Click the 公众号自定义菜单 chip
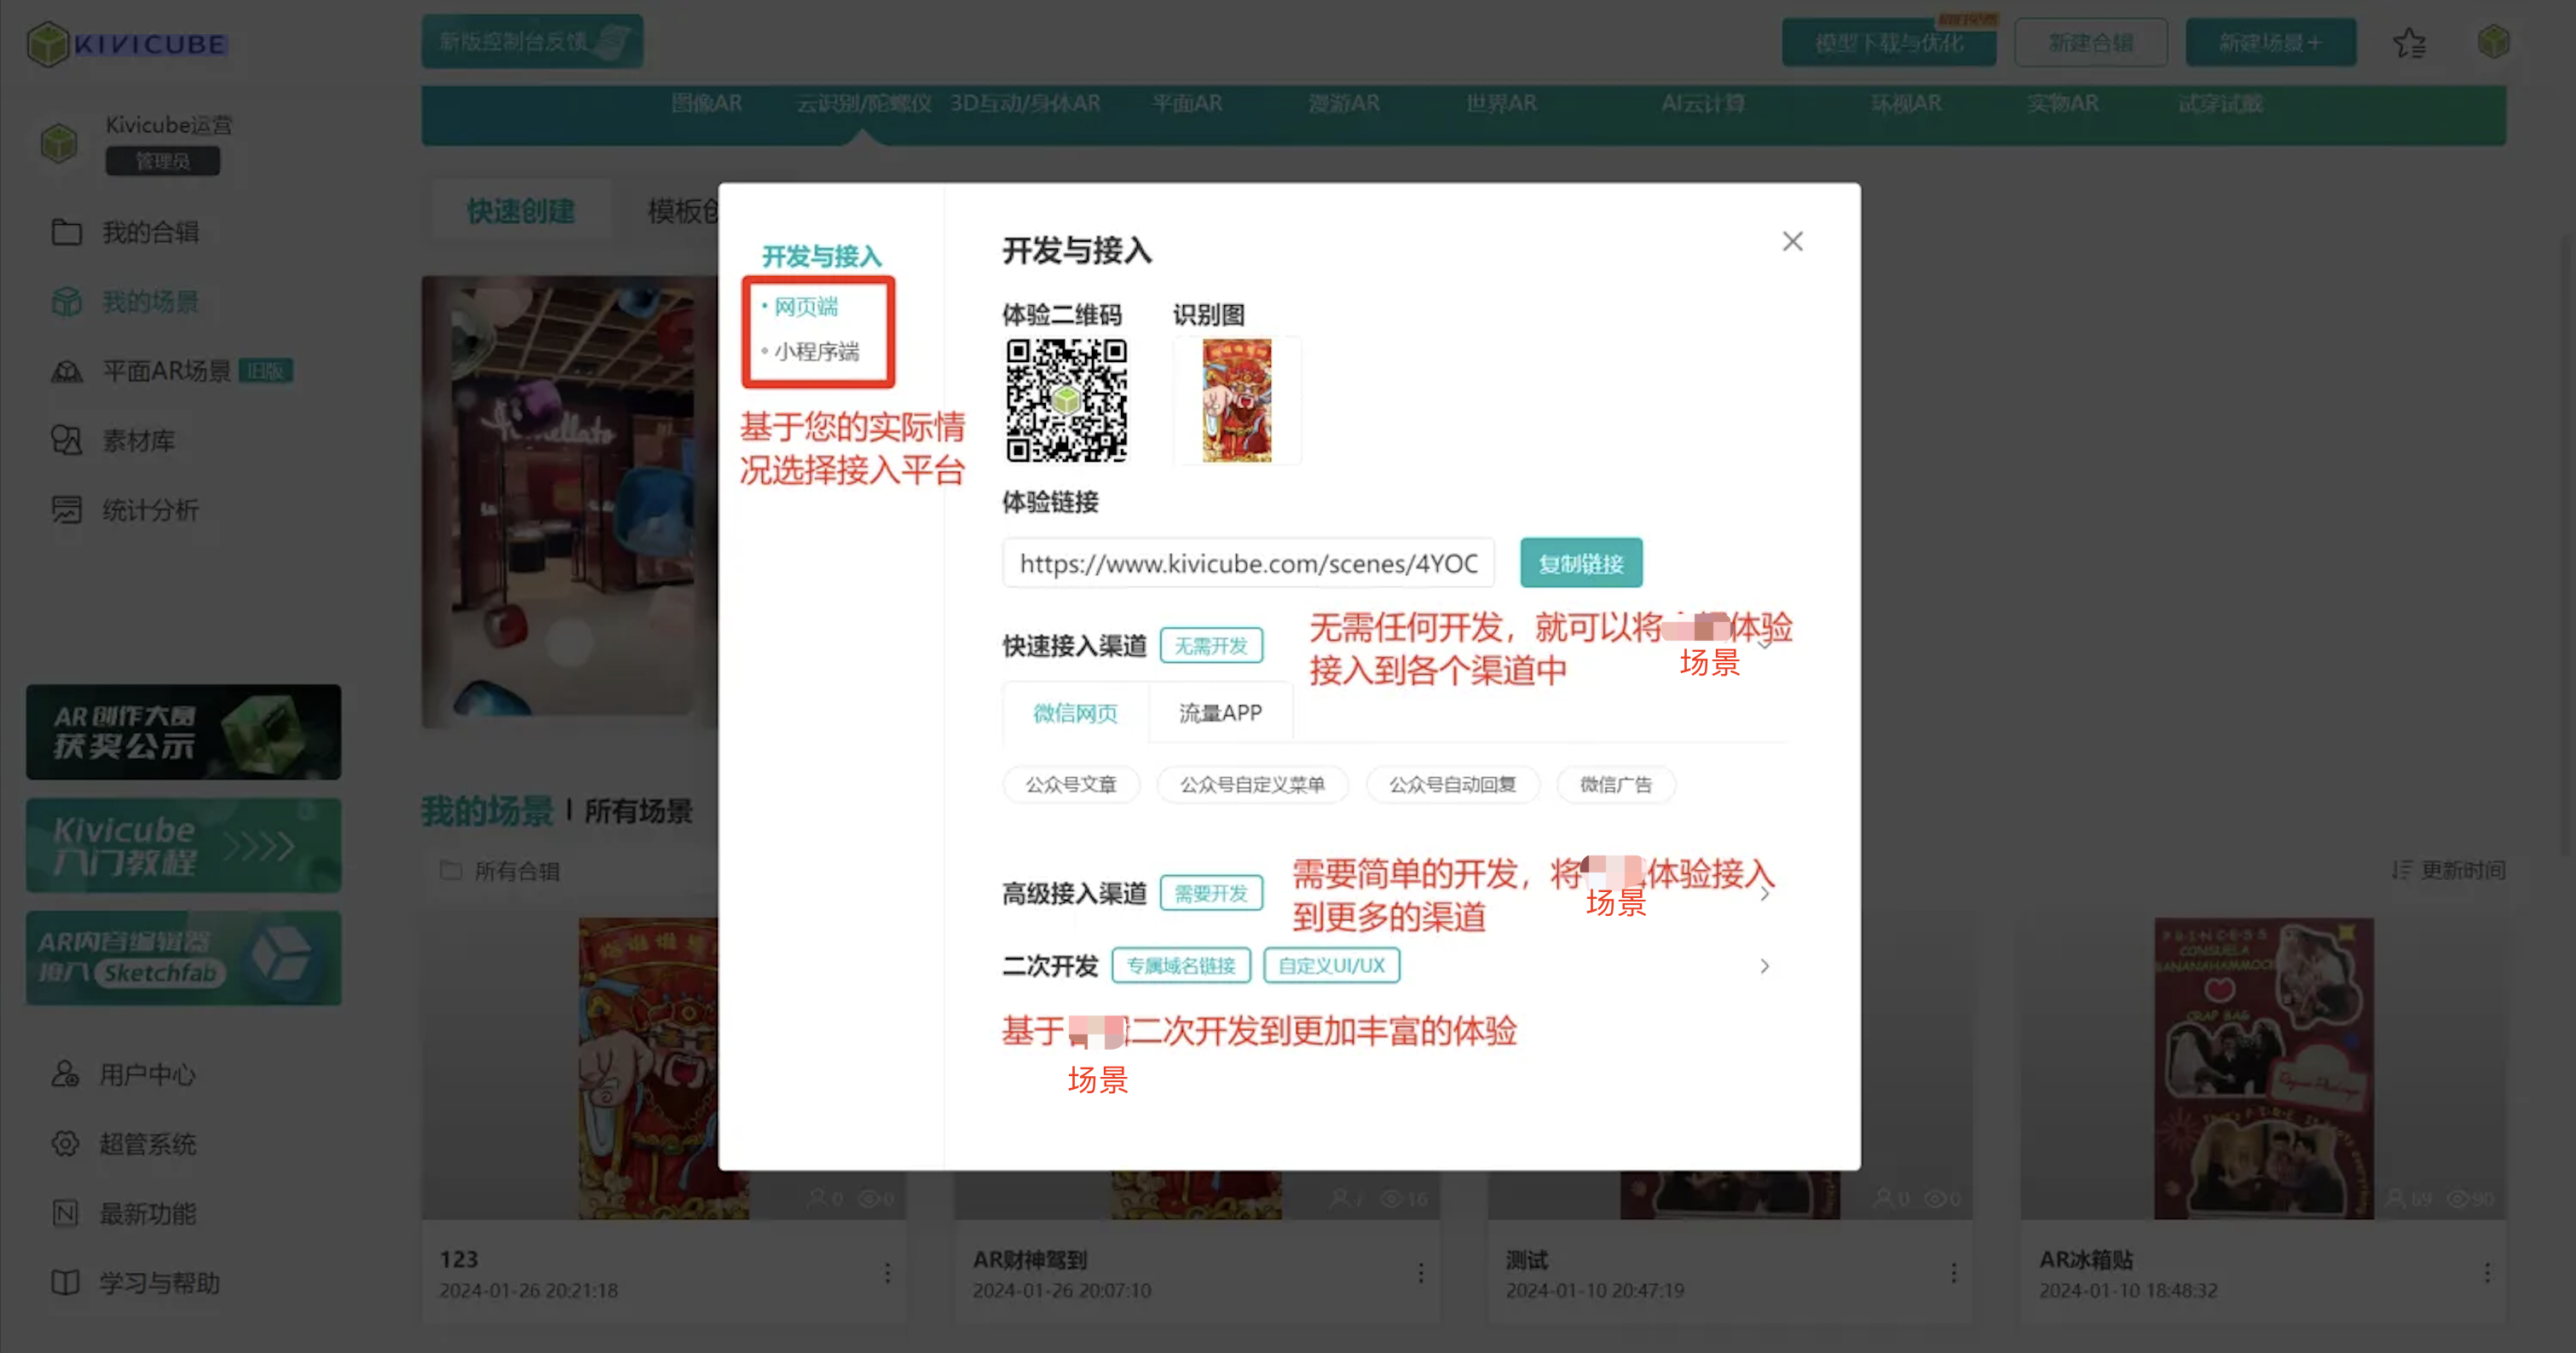Screen dimensions: 2576x1353 [1252, 785]
